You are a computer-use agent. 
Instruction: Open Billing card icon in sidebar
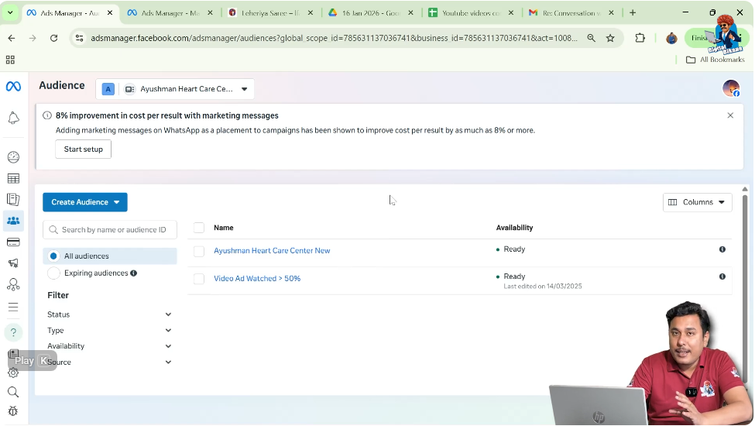click(x=13, y=242)
